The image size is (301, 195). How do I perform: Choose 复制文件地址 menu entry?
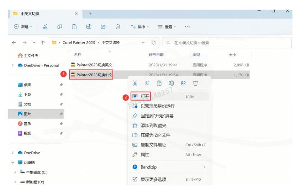click(x=169, y=145)
